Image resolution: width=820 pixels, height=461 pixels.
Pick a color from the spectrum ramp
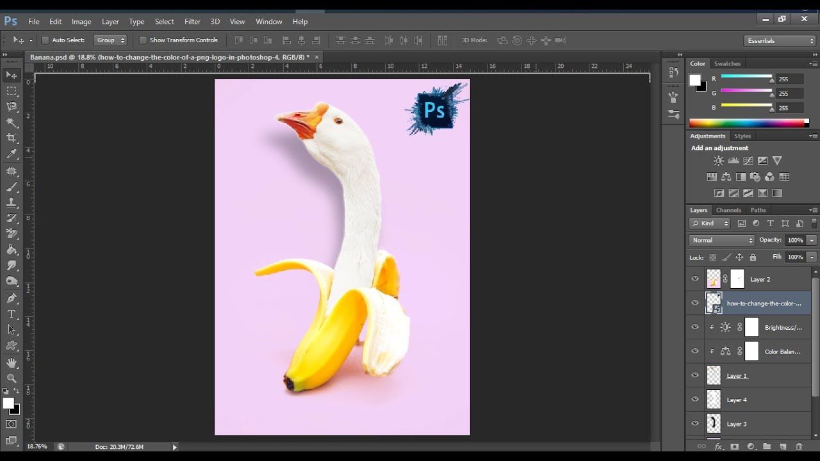point(749,122)
